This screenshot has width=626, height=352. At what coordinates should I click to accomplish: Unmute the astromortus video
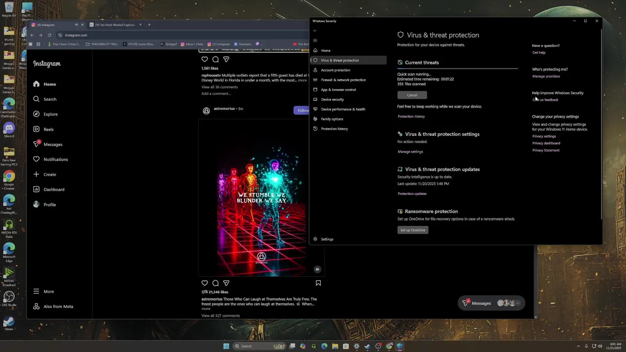[317, 269]
